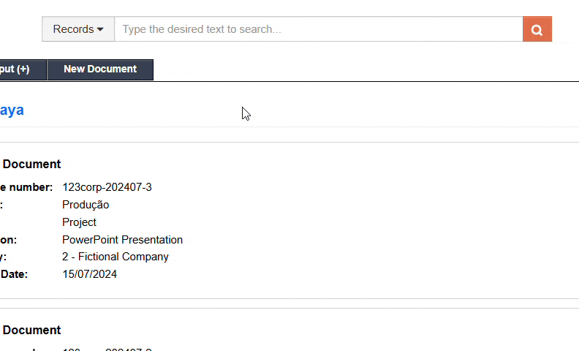Select the first Document record heading
579x351 pixels.
tap(31, 165)
